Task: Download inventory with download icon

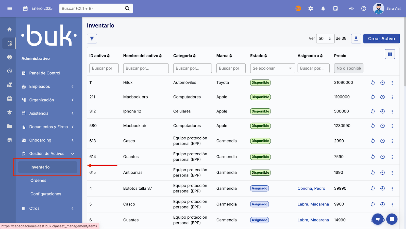Action: 356,39
